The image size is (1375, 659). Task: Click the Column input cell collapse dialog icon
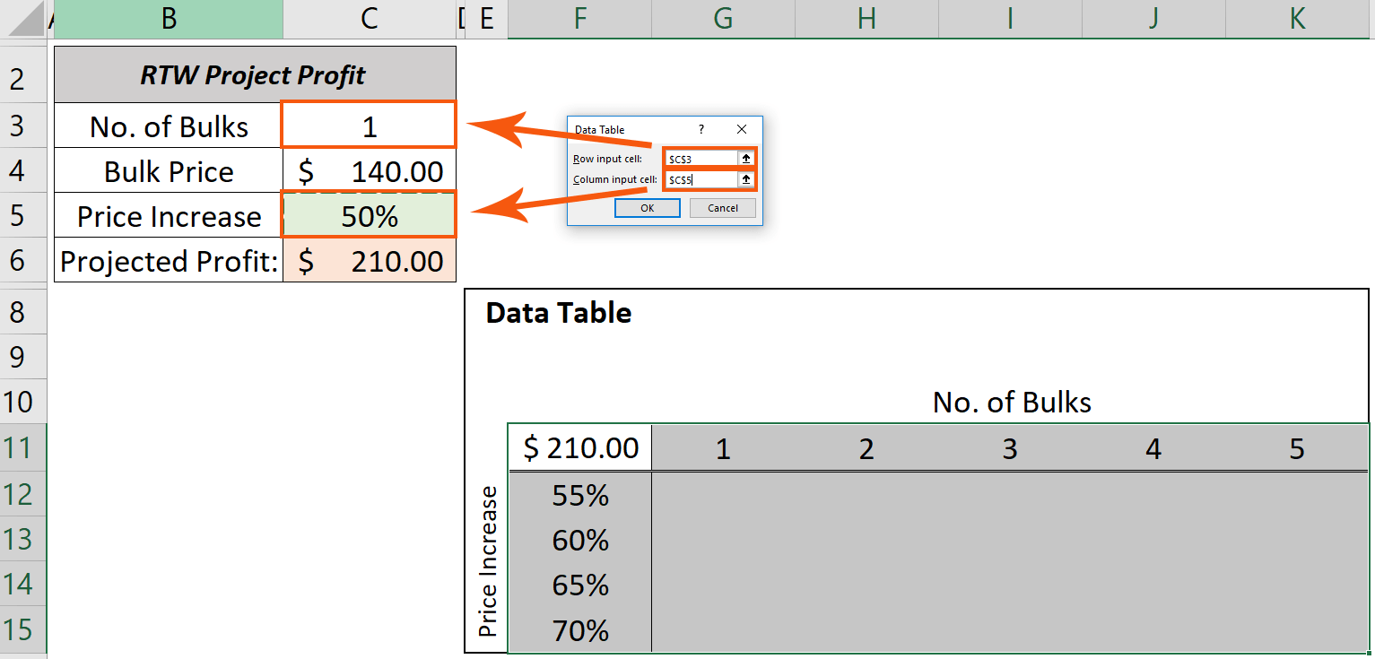(x=746, y=178)
